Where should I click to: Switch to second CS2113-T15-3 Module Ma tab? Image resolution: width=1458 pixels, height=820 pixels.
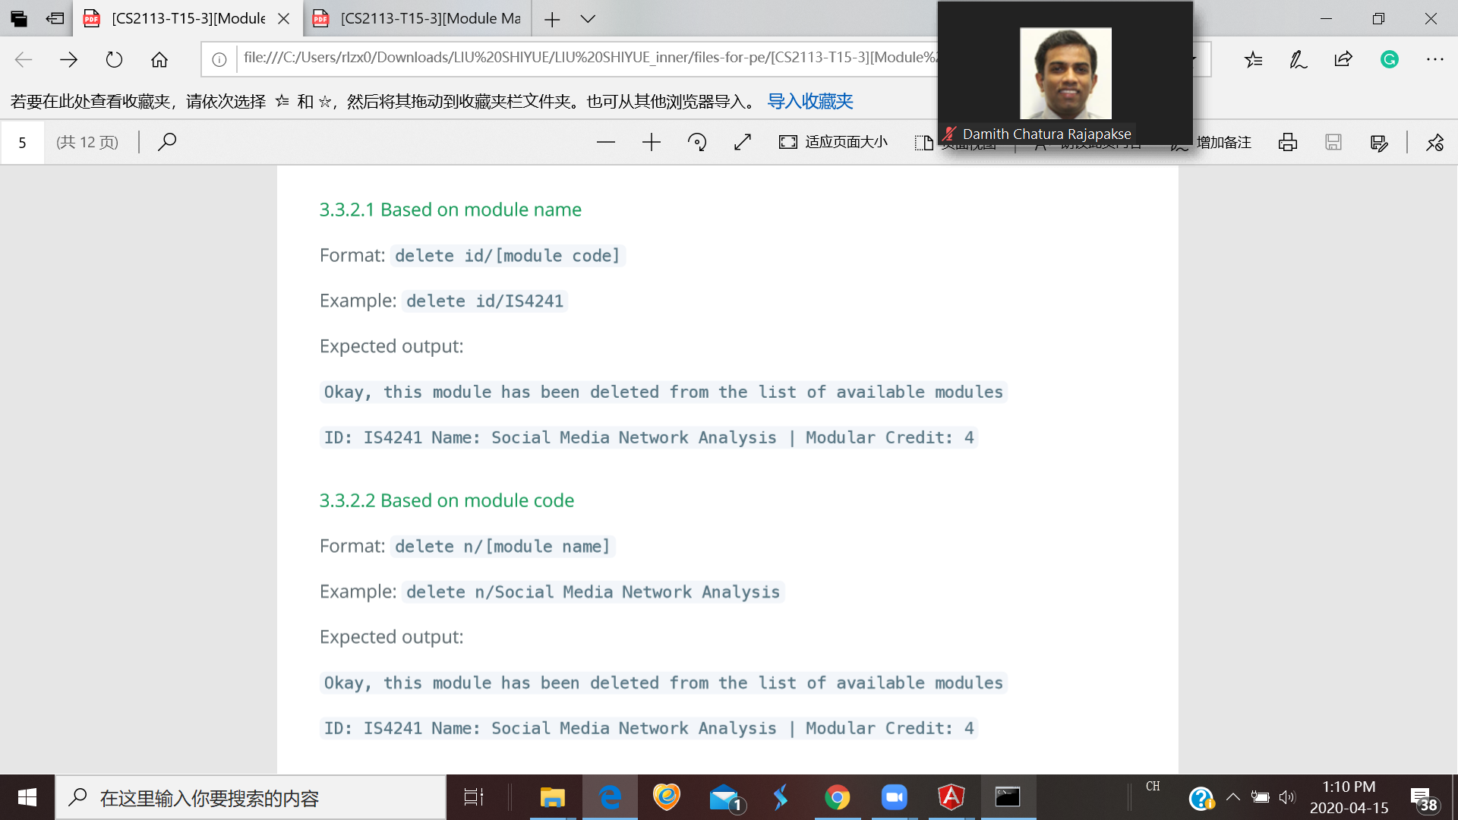pyautogui.click(x=418, y=19)
